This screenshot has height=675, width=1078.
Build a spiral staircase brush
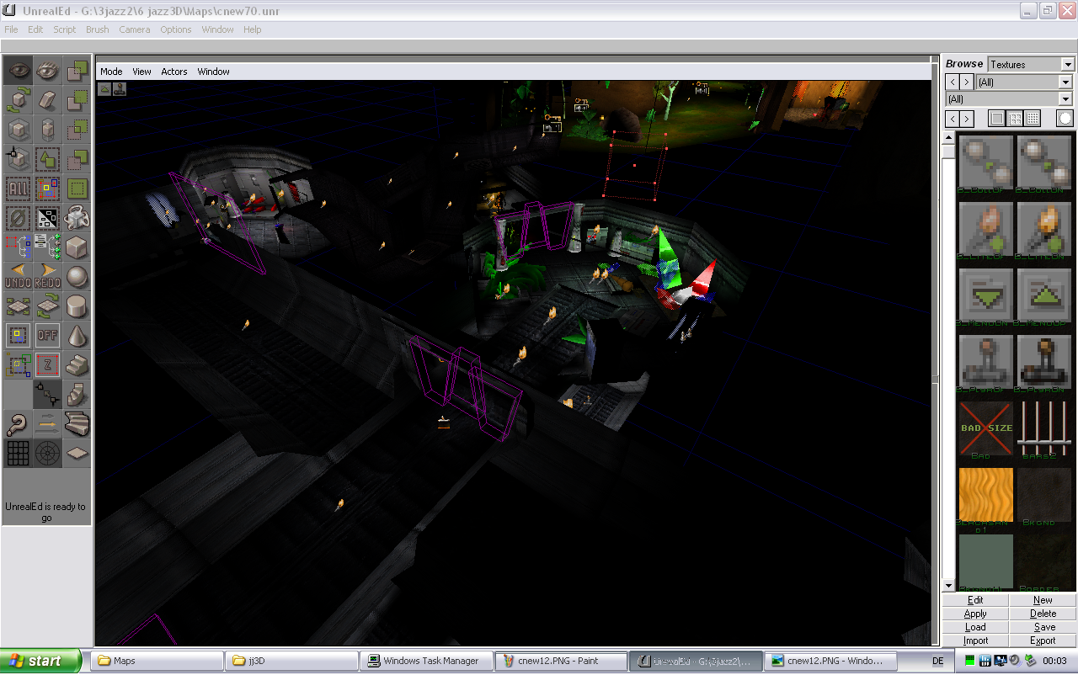tap(77, 395)
